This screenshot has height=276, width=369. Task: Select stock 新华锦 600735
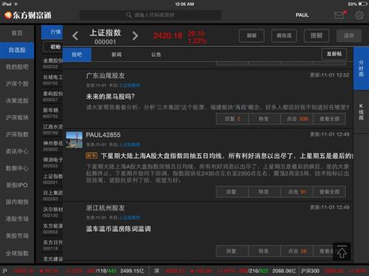coord(52,113)
